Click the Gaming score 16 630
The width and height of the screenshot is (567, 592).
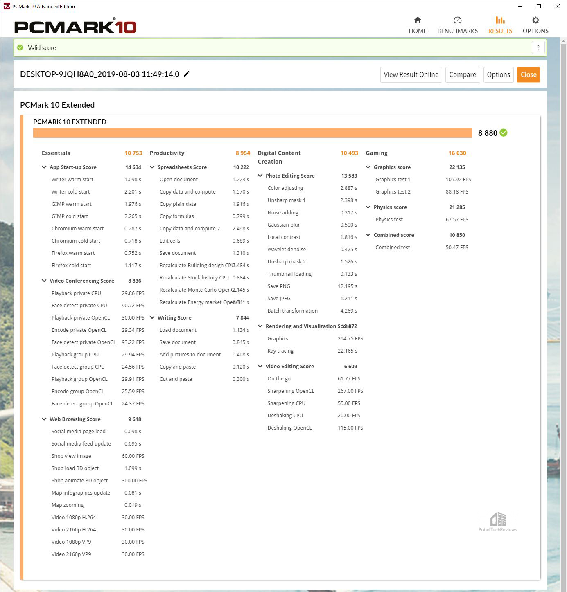[x=457, y=153]
